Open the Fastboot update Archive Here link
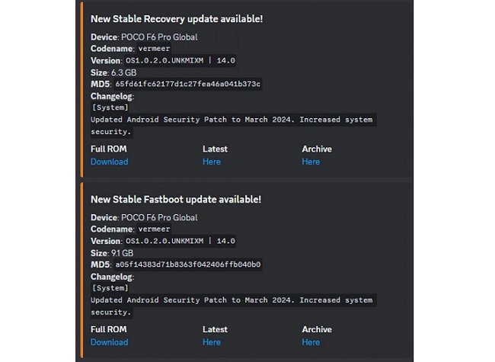The height and width of the screenshot is (362, 495). pos(311,342)
